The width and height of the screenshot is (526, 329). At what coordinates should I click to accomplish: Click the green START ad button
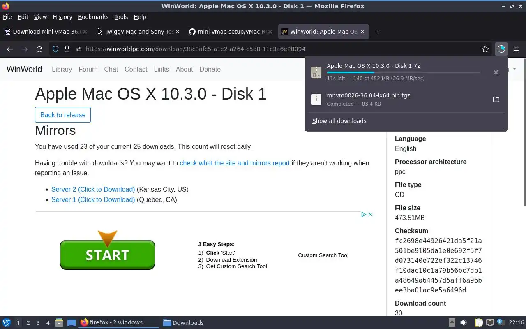pos(107,254)
